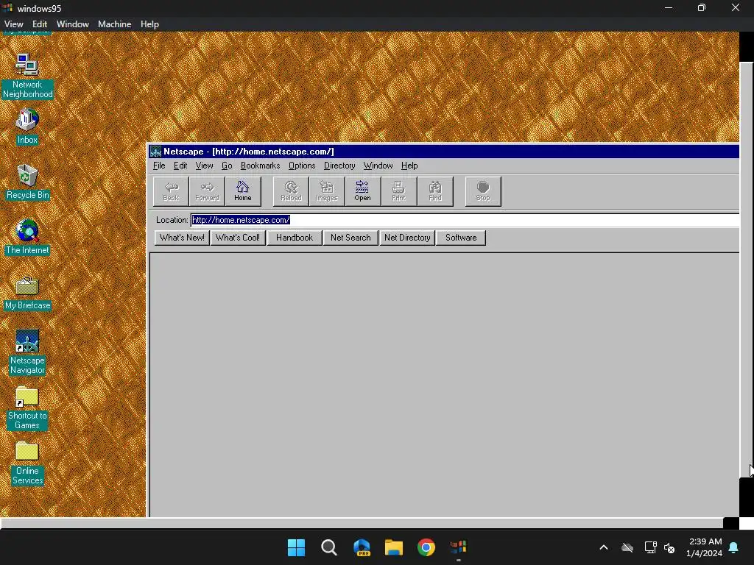
Task: Launch Google Chrome from the taskbar
Action: point(426,547)
